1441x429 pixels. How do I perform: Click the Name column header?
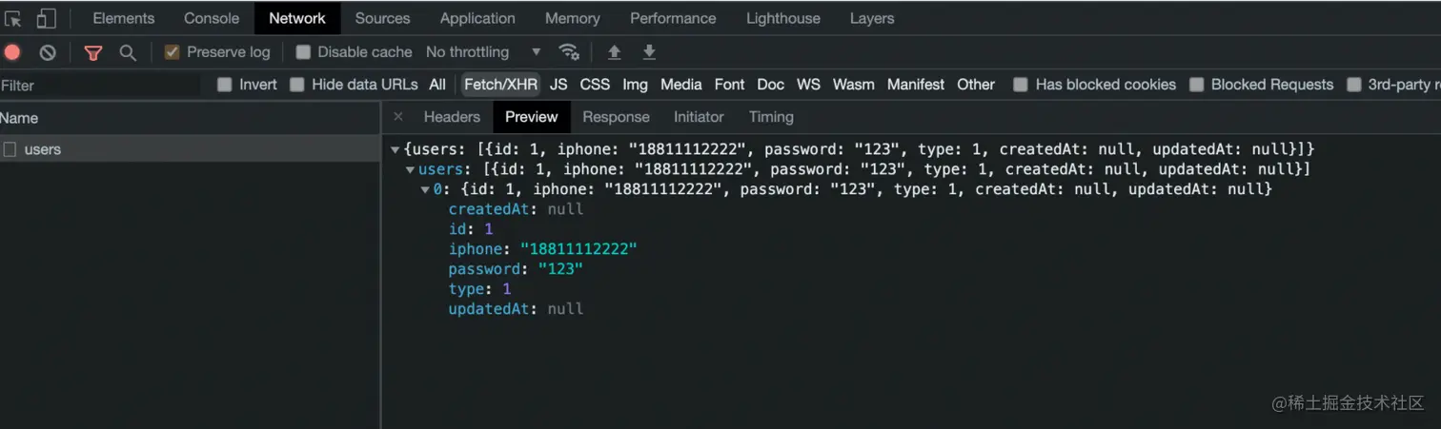[190, 118]
